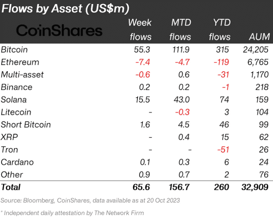Select the MTD flows column header
This screenshot has height=217, width=273.
pos(180,30)
